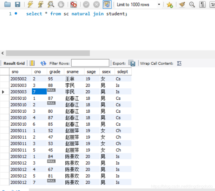The width and height of the screenshot is (215, 191).
Task: Execute the query with lightning bolt icon
Action: pos(30,5)
